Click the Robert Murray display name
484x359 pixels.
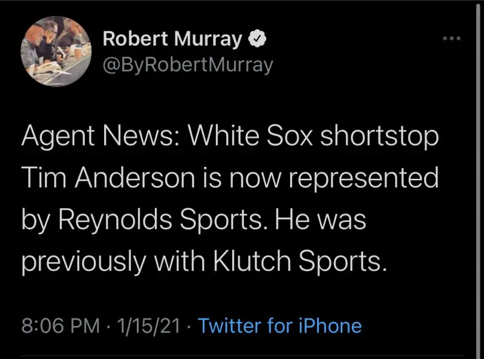pyautogui.click(x=173, y=39)
